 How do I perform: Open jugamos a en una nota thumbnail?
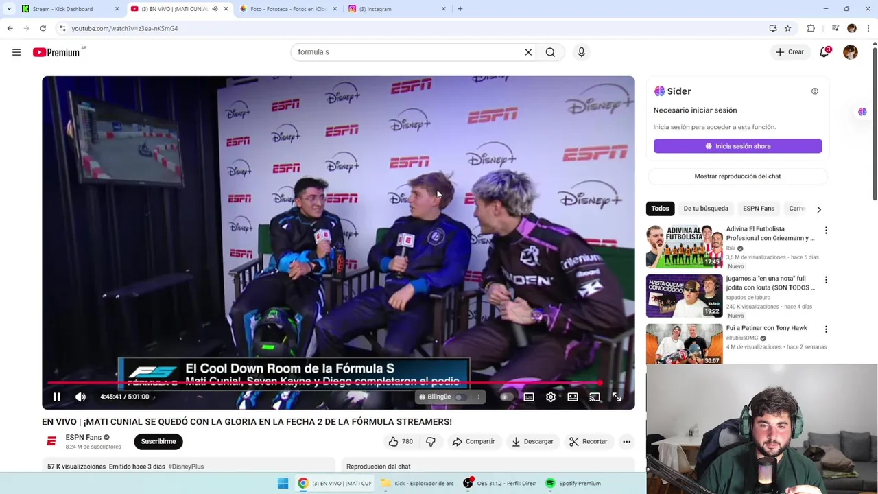[x=684, y=296]
